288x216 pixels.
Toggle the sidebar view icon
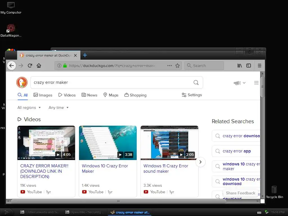tap(249, 66)
